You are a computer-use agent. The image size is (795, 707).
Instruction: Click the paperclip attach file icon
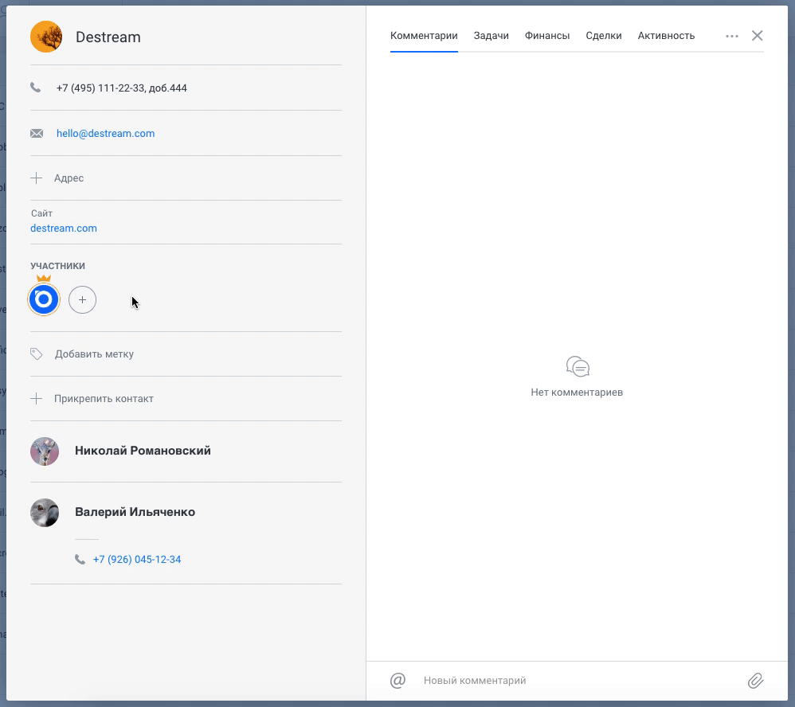coord(755,680)
